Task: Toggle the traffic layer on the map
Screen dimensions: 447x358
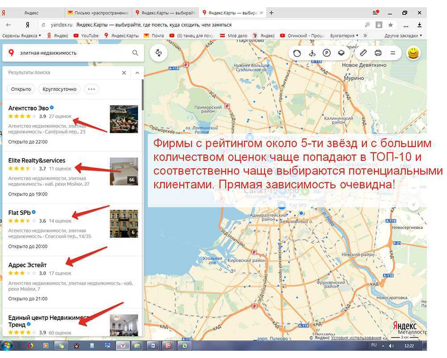Action: click(x=297, y=53)
